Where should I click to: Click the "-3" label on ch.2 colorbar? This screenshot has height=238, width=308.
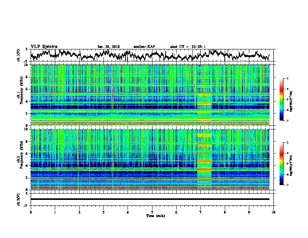287,143
